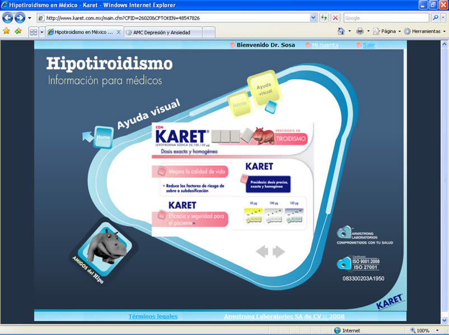Refresh the page with the green arrows icon

(x=324, y=18)
